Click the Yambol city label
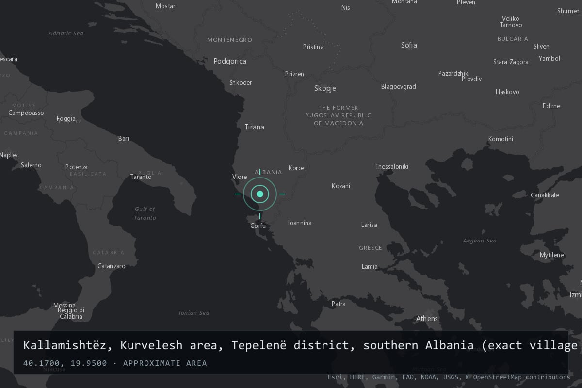The height and width of the screenshot is (388, 582). point(549,59)
